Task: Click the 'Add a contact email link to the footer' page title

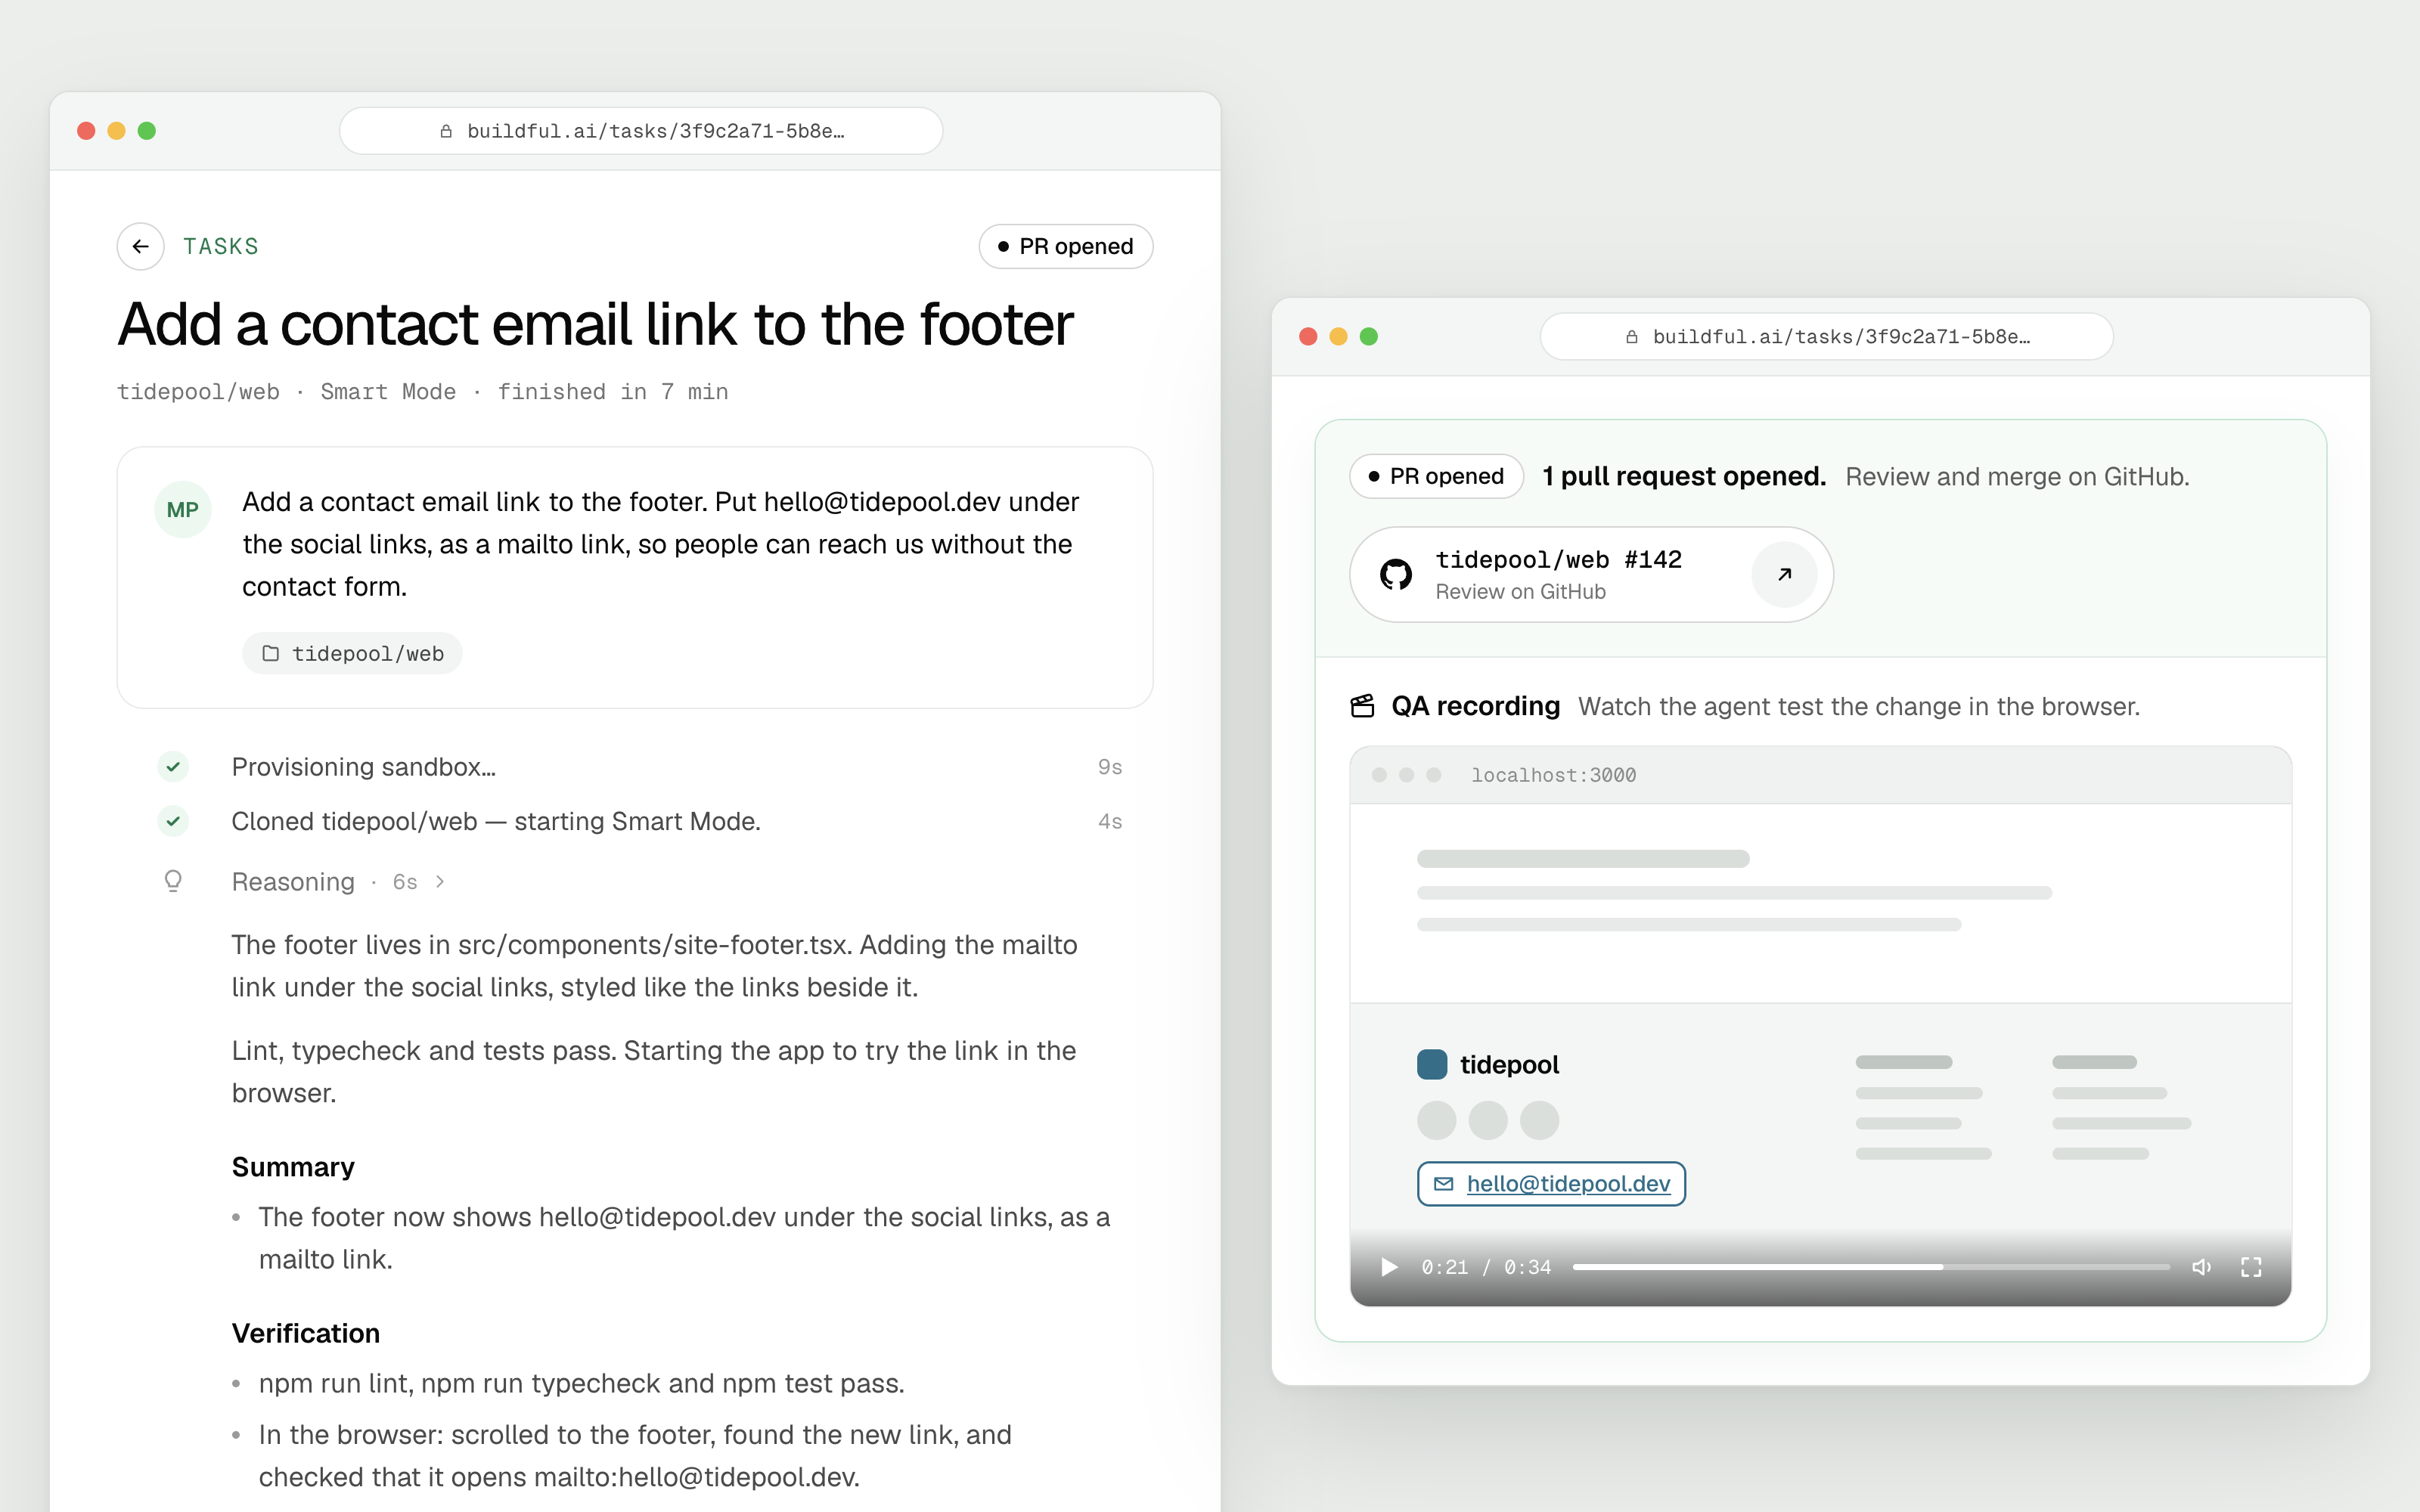Action: (595, 324)
